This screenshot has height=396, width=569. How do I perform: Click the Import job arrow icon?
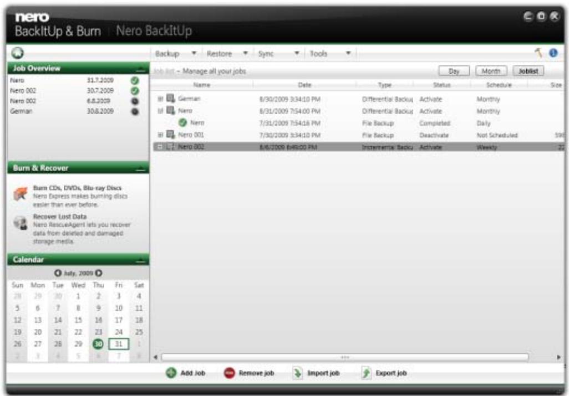[298, 372]
